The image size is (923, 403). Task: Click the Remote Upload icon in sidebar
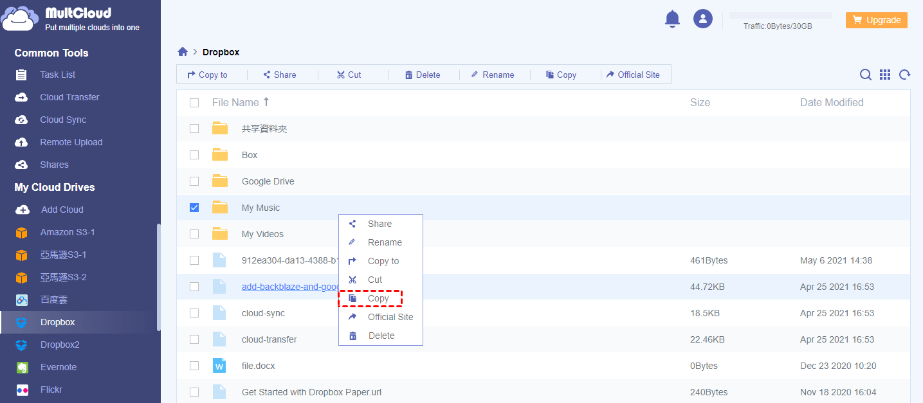21,142
